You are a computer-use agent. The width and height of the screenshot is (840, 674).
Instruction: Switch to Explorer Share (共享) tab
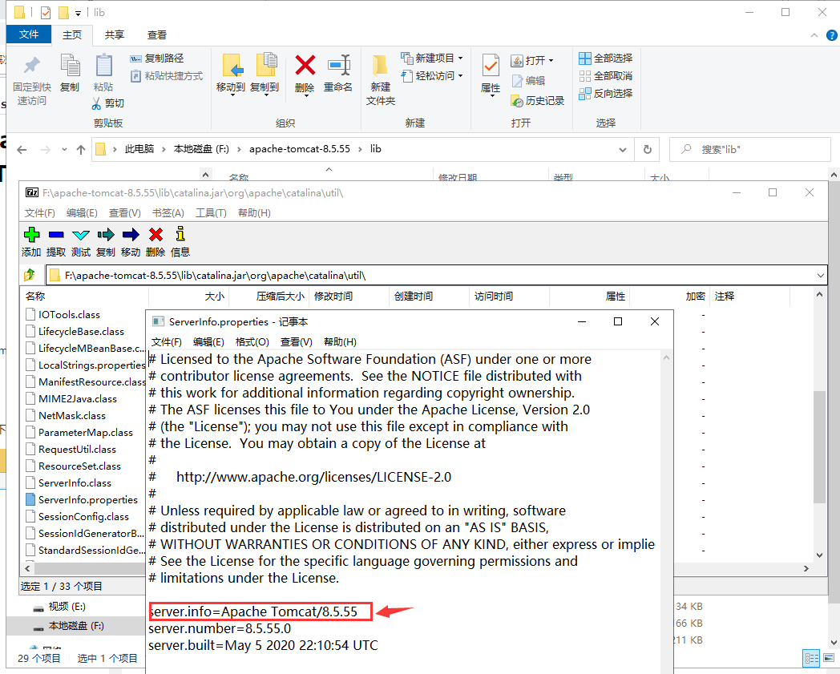click(x=114, y=34)
